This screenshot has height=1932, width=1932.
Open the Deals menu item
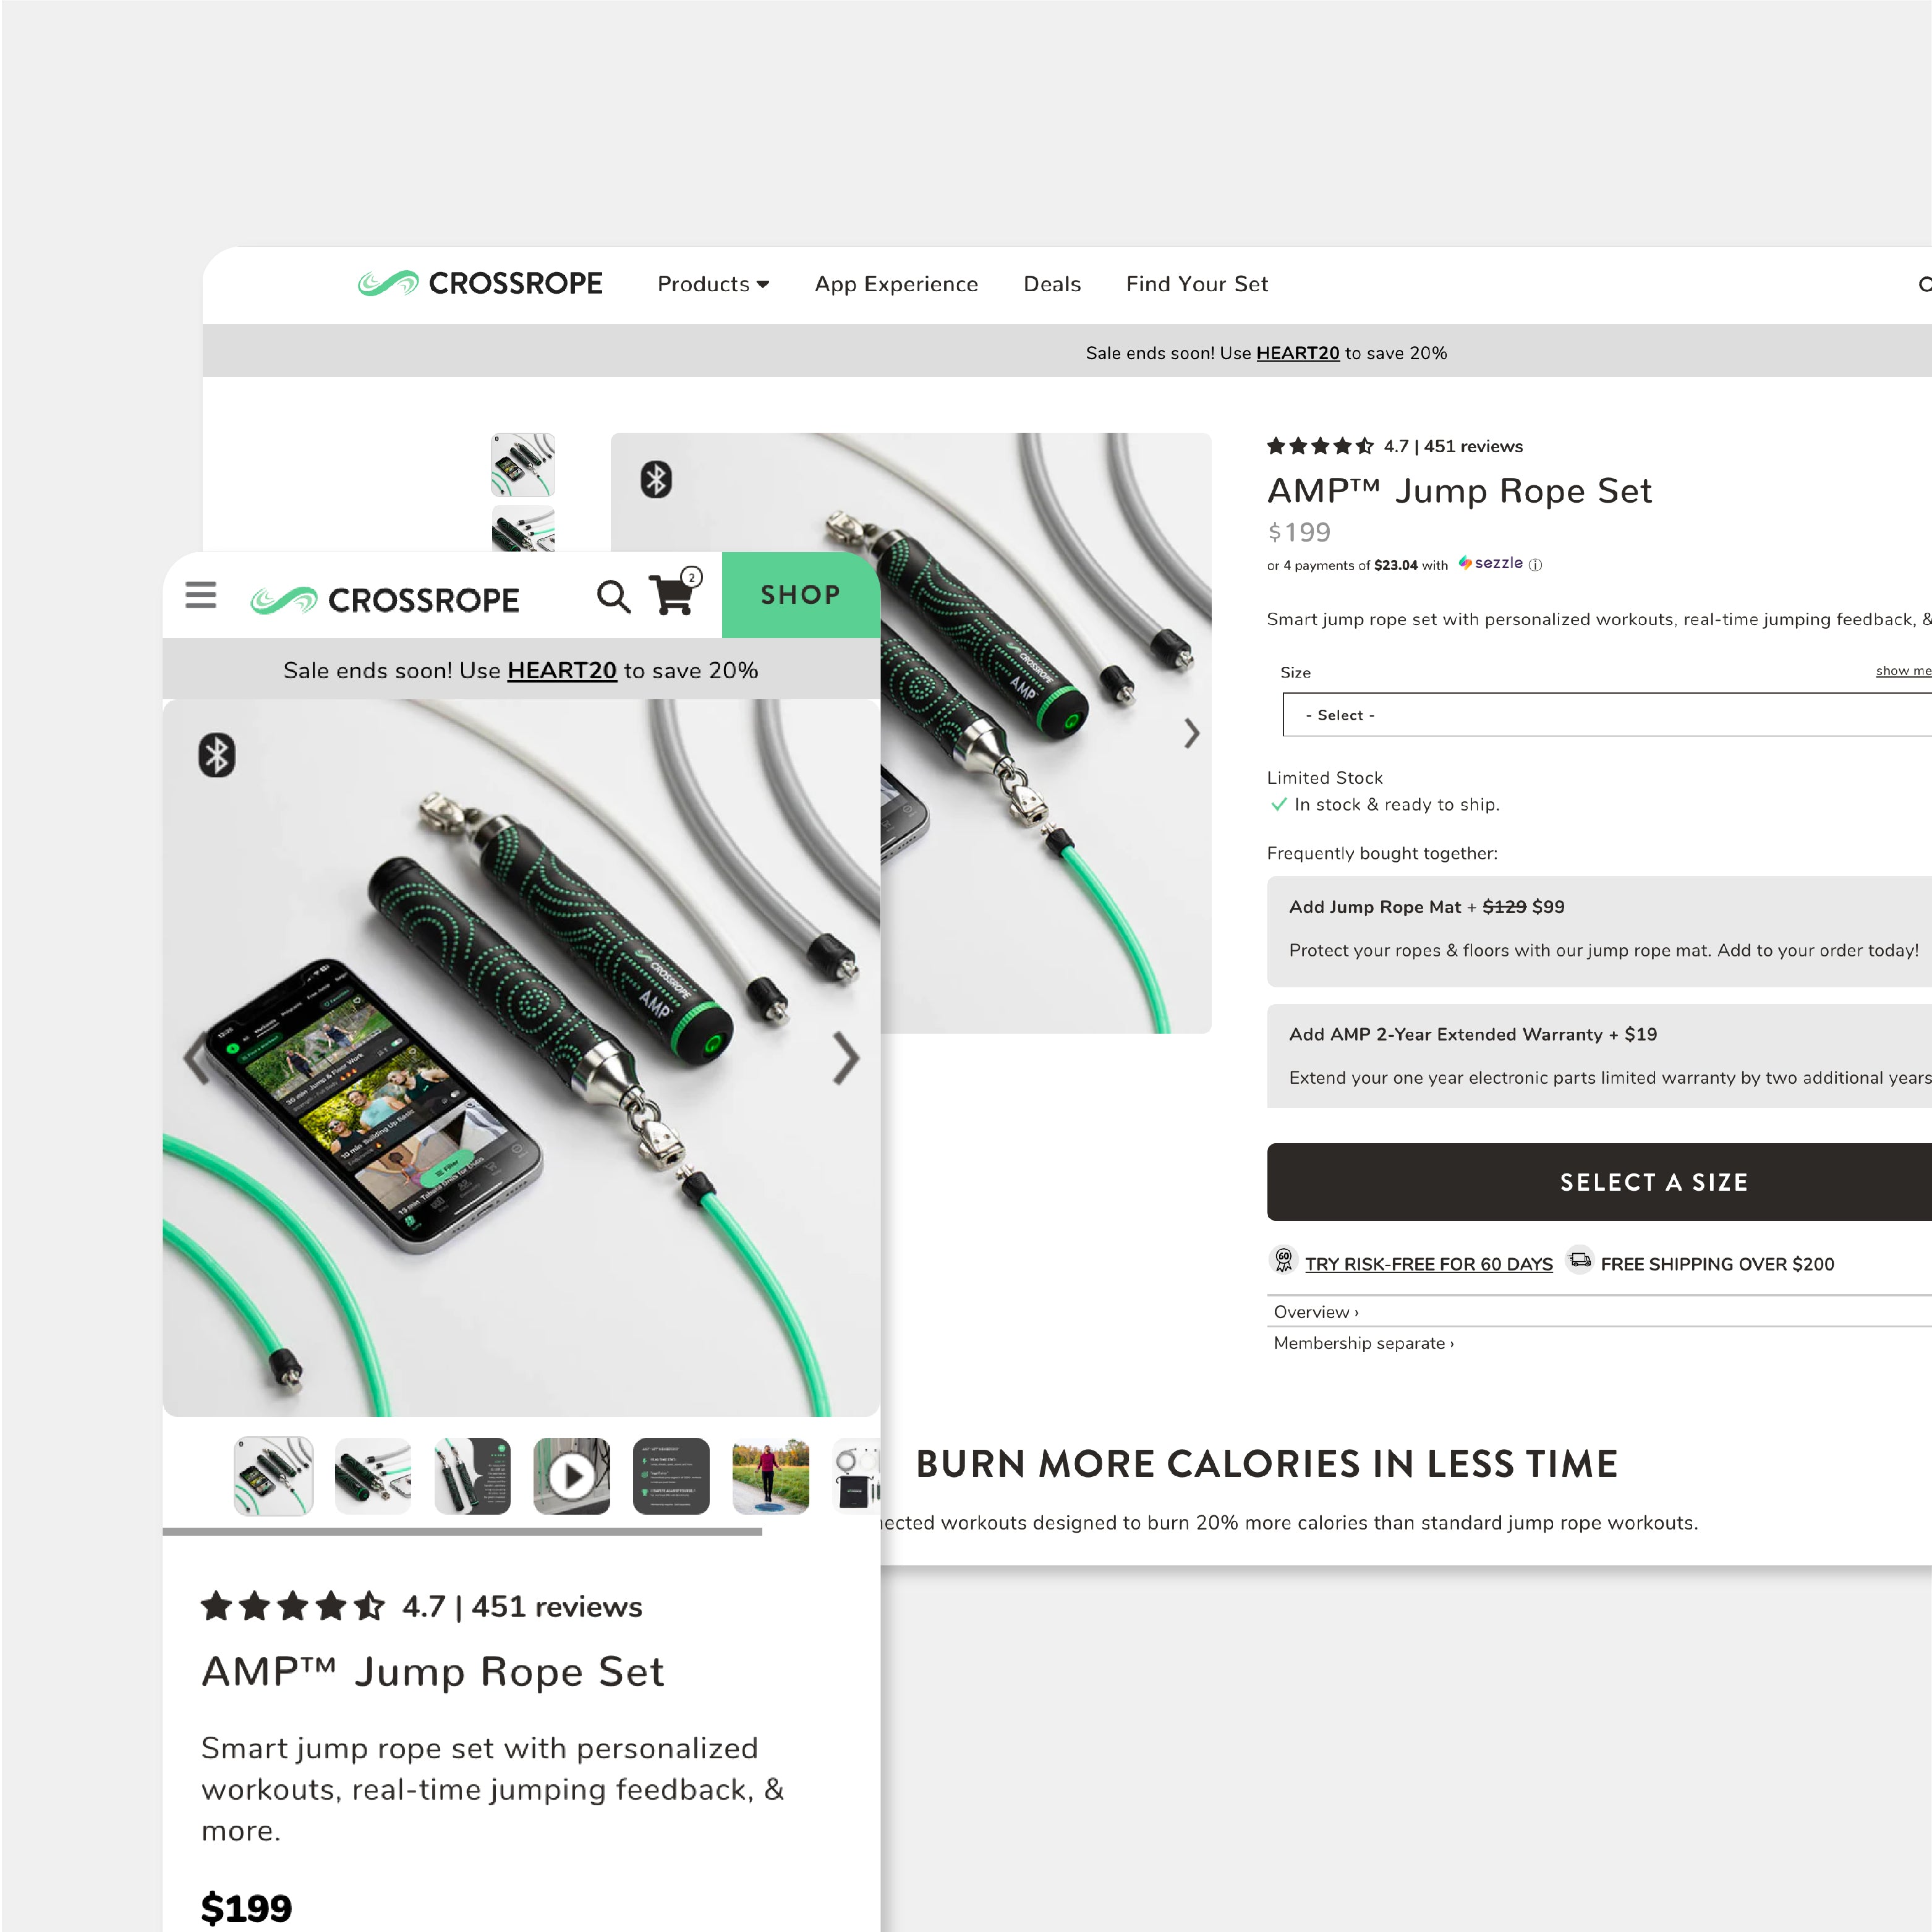coord(1052,284)
